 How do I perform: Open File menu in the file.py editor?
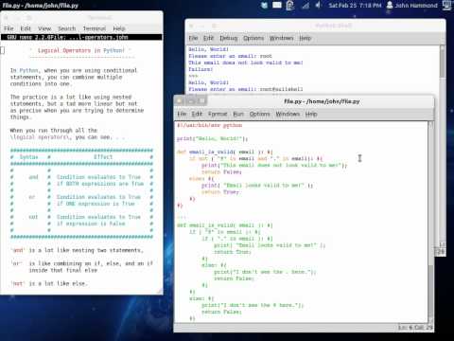[182, 114]
